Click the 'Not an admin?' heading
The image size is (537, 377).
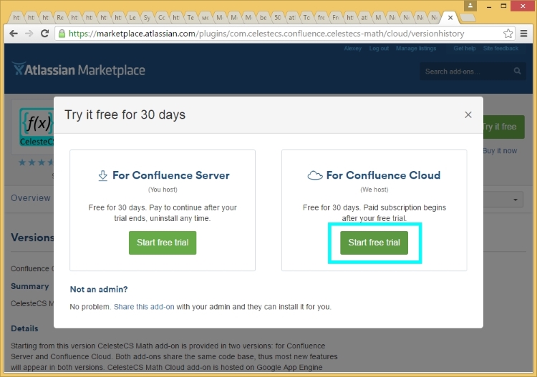pos(99,290)
